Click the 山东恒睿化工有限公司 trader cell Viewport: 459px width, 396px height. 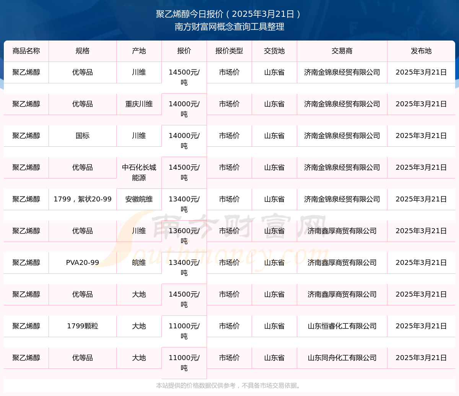[342, 326]
